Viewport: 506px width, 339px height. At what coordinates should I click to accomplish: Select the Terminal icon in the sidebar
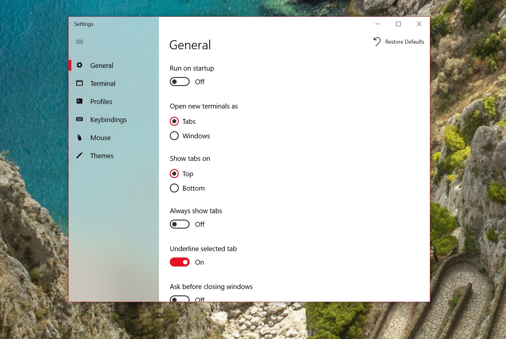pos(79,83)
